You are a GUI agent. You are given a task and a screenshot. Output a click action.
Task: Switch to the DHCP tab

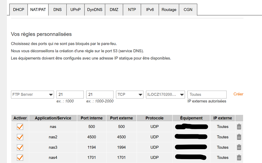[x=18, y=9]
